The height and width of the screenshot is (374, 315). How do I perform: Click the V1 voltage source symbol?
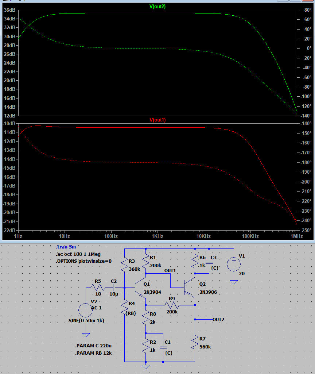point(234,264)
